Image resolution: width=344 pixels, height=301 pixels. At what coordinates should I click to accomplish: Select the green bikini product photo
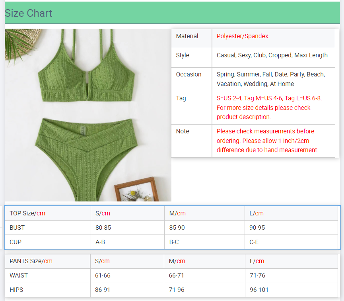[88, 115]
